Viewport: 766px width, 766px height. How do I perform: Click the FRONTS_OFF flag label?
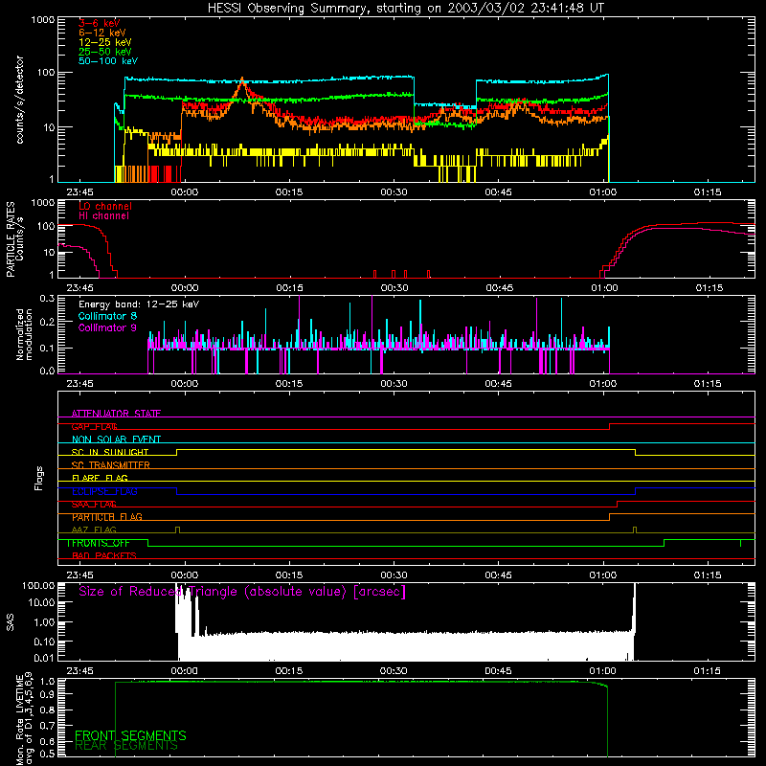click(98, 543)
